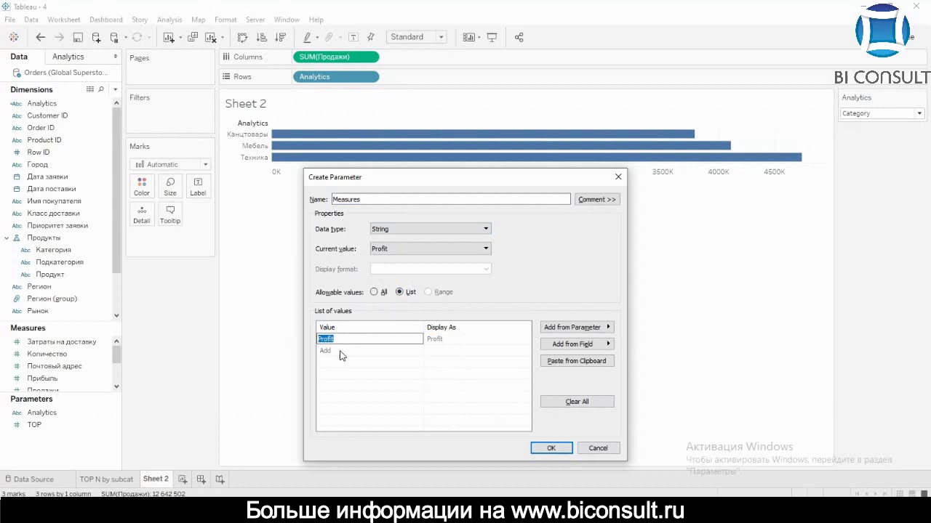Open the Worksheet menu
The image size is (931, 523).
pyautogui.click(x=63, y=20)
